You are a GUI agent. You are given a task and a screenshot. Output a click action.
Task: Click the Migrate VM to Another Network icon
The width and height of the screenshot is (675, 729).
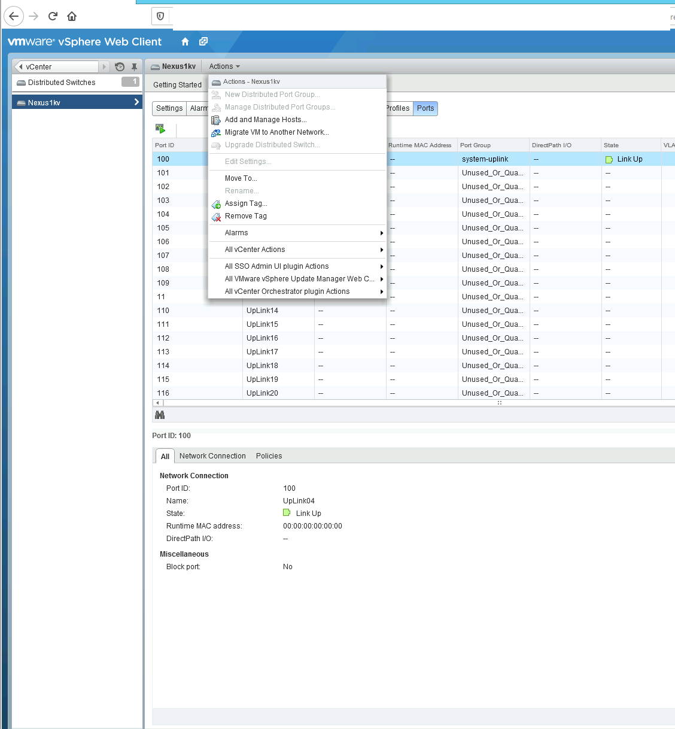pyautogui.click(x=216, y=132)
